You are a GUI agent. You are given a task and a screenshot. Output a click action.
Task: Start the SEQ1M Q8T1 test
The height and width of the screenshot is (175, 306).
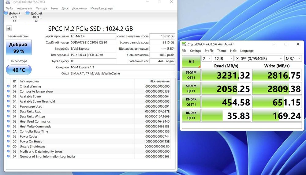point(191,75)
